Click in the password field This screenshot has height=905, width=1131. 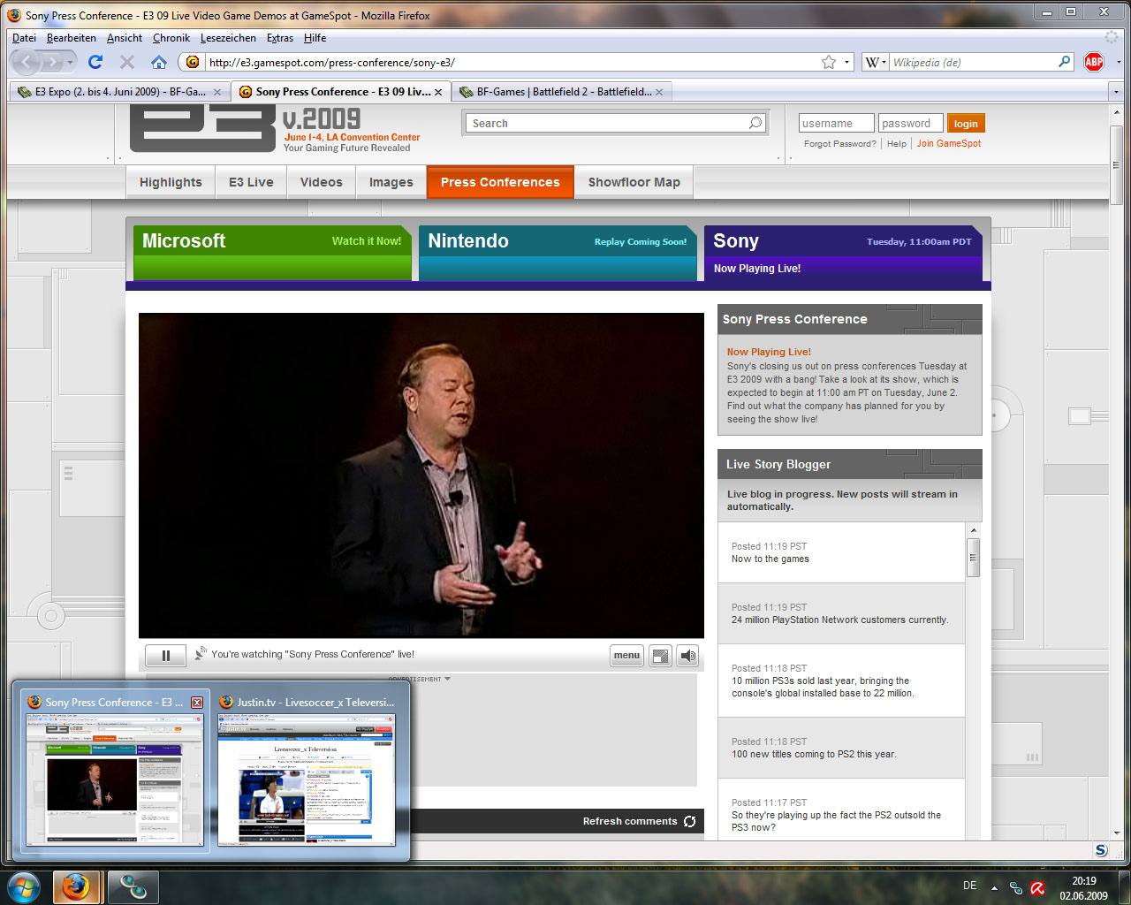coord(910,124)
